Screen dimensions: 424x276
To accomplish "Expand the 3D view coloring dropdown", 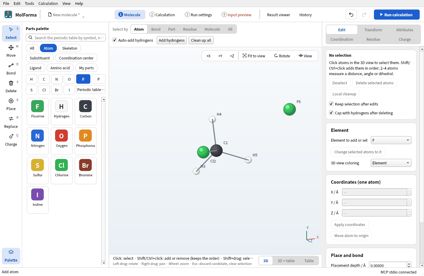I will click(x=391, y=163).
